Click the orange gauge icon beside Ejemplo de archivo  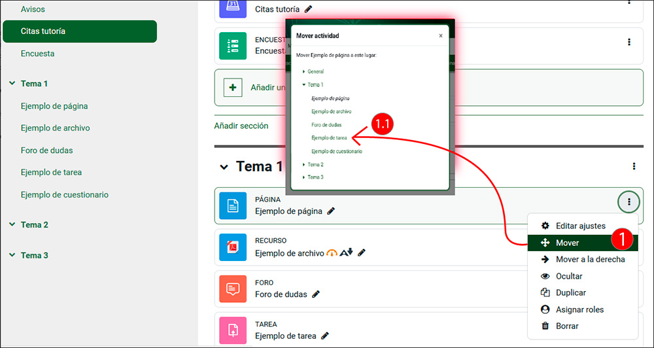coord(332,252)
